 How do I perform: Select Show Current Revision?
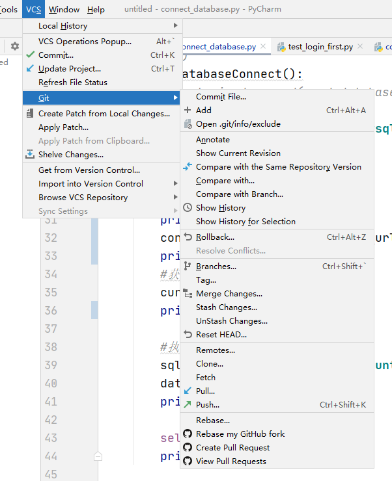tap(277, 153)
